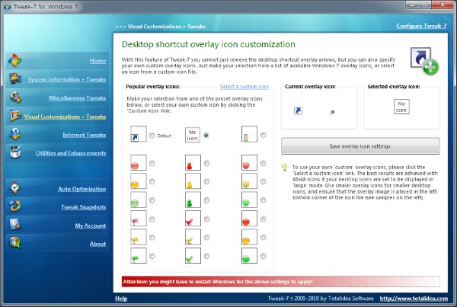Viewport: 457px width, 307px height.
Task: Click the Utilities and Enhancements icon
Action: 15,152
